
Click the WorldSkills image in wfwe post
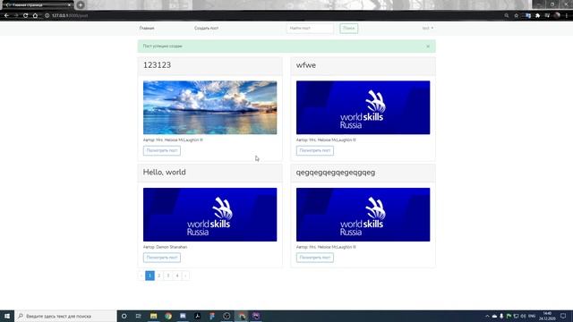point(363,107)
